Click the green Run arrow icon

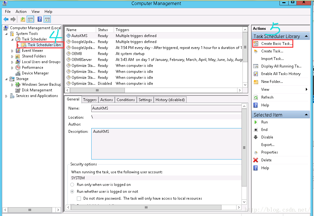pyautogui.click(x=256, y=122)
